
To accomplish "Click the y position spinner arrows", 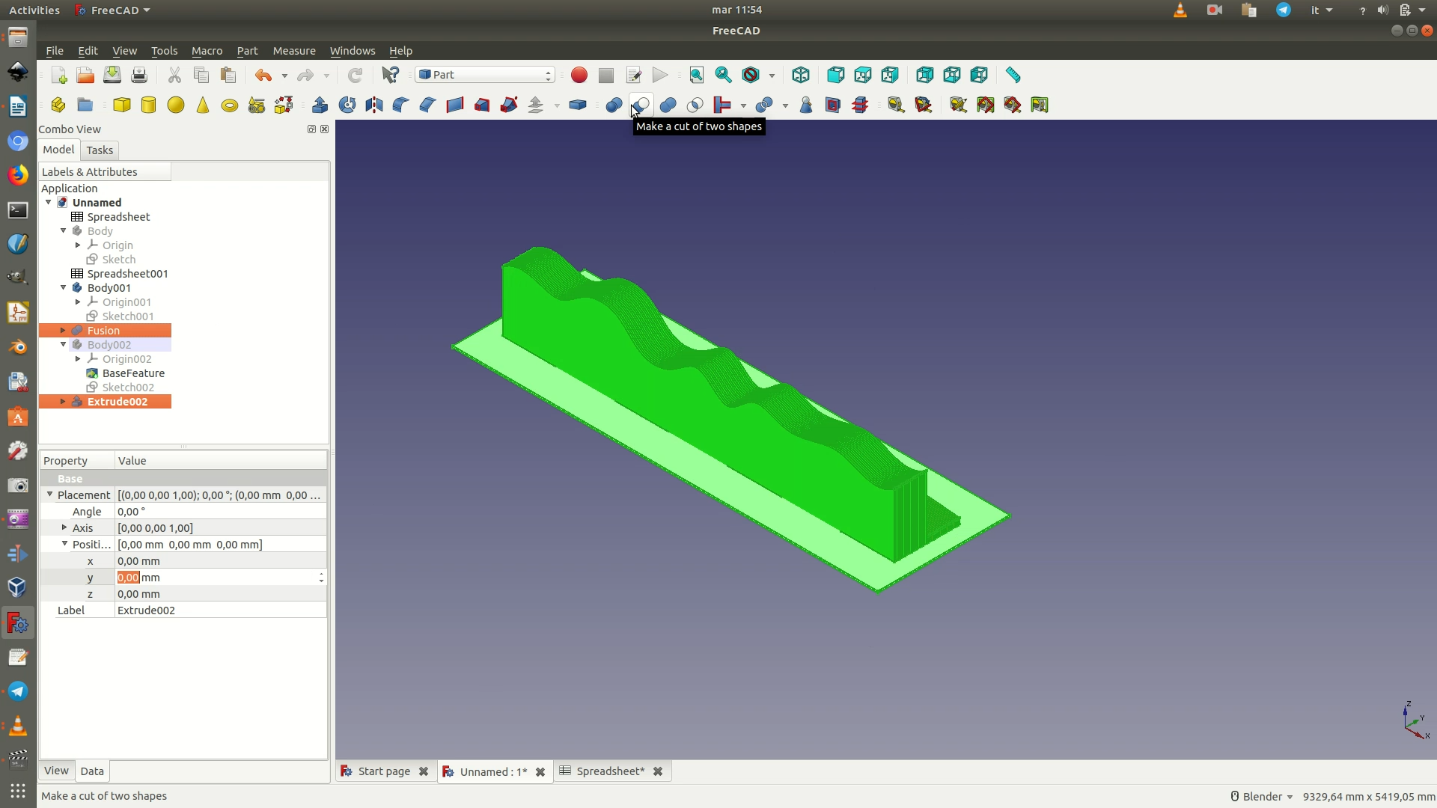I will (x=321, y=578).
